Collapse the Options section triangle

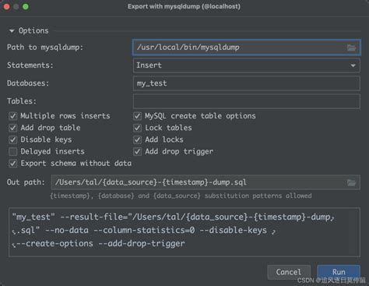click(x=12, y=31)
